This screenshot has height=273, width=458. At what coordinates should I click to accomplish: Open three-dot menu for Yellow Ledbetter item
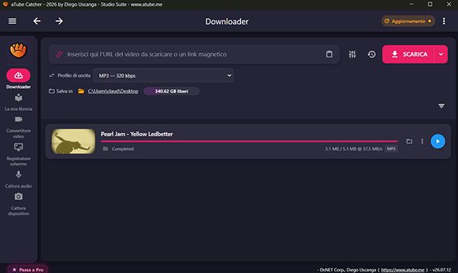click(x=422, y=142)
